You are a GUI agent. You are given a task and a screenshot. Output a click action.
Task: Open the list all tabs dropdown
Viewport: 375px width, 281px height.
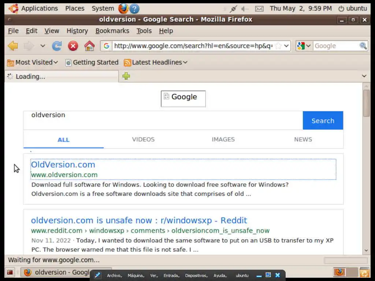[x=364, y=76]
